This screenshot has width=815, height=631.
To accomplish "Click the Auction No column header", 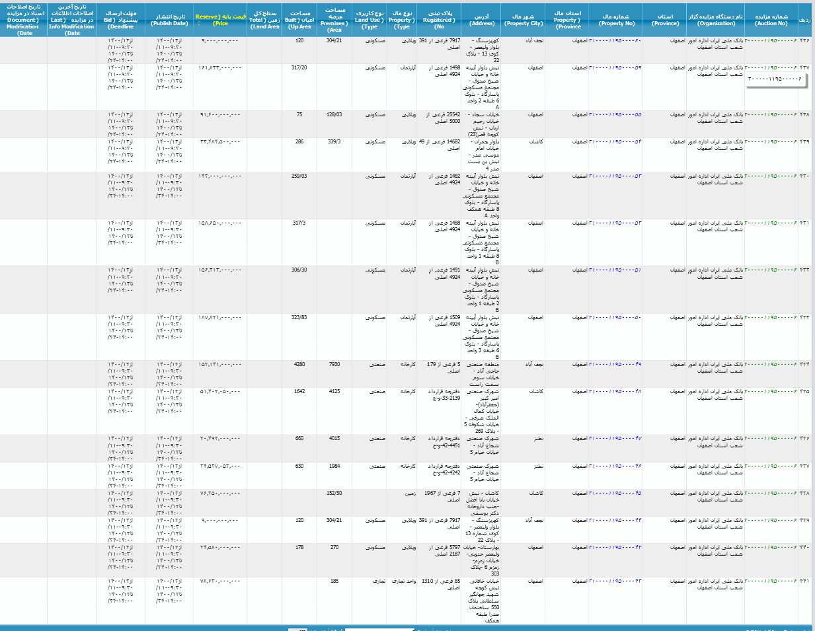I will (x=771, y=20).
